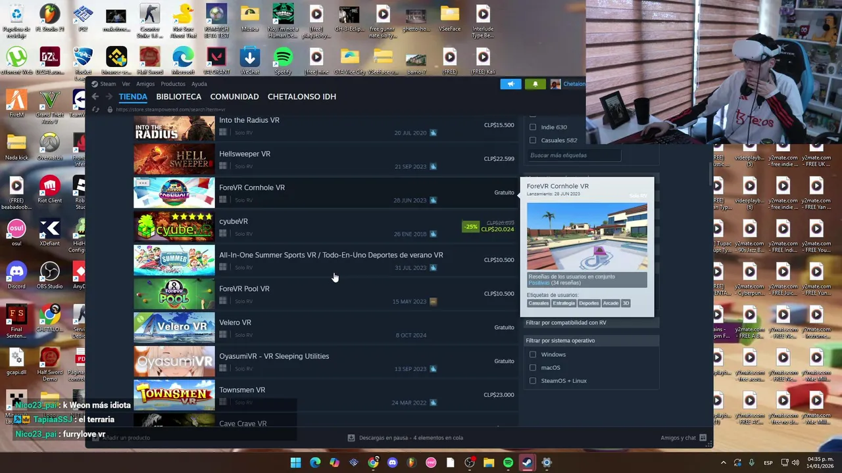
Task: Open the Windows Start menu
Action: coord(296,462)
